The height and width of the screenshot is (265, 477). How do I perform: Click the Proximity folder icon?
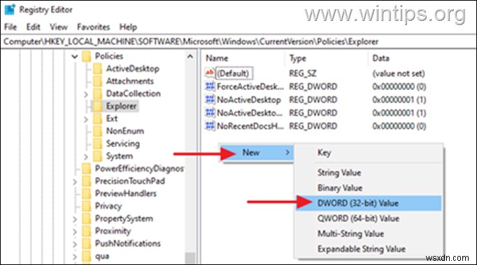pos(87,231)
